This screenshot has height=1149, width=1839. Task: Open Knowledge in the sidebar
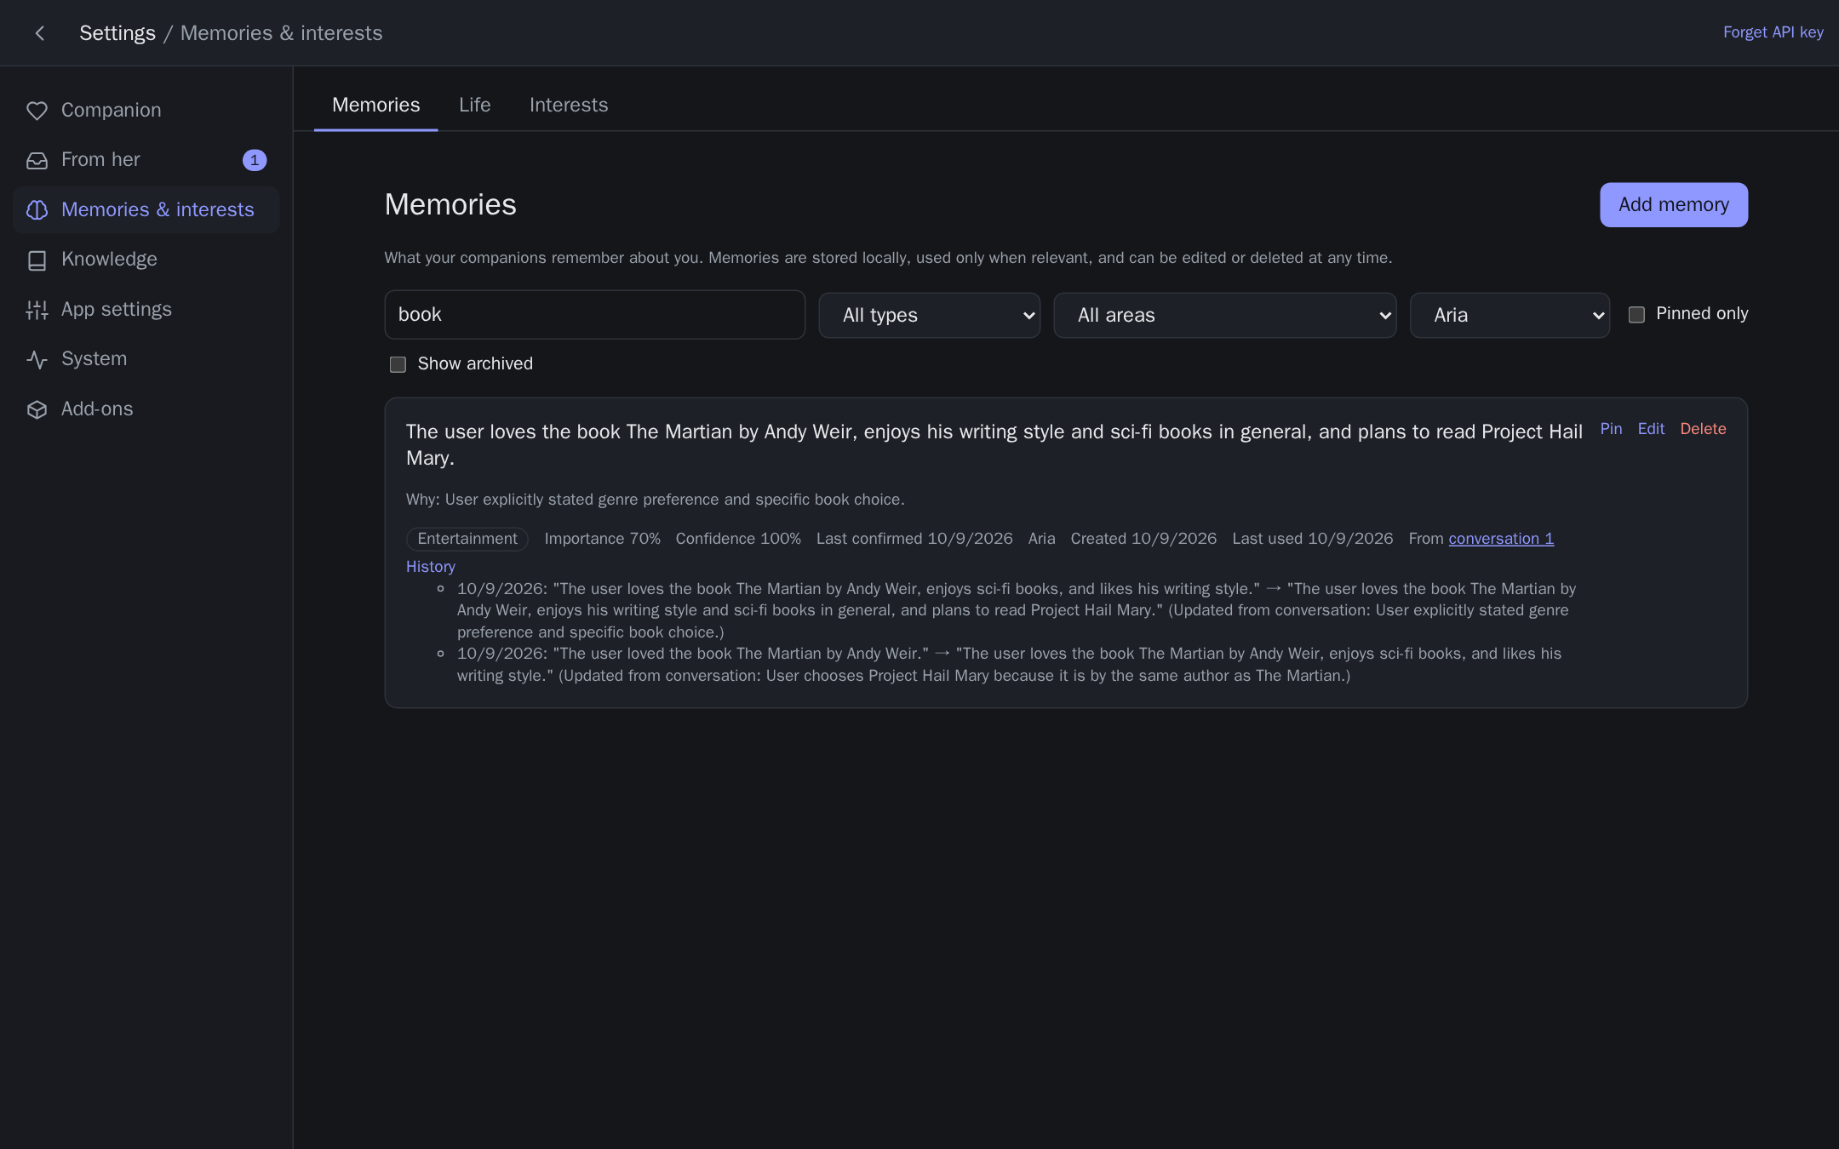(x=146, y=260)
